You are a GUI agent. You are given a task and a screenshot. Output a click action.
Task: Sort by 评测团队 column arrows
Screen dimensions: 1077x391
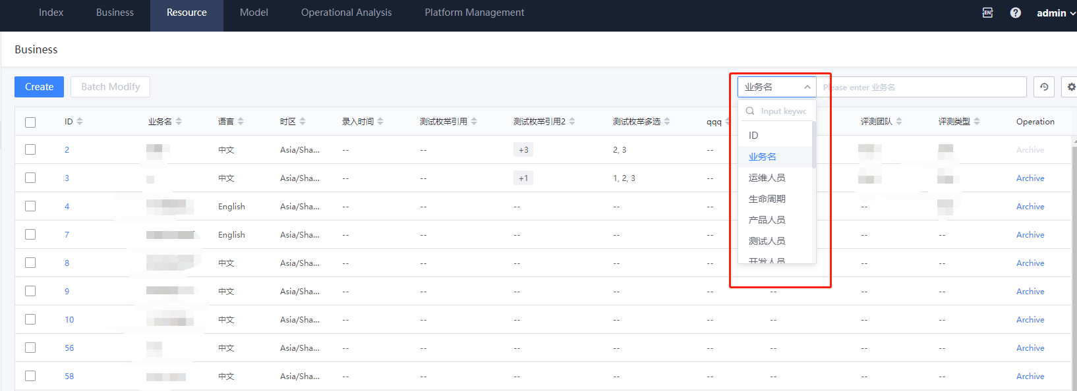click(899, 121)
